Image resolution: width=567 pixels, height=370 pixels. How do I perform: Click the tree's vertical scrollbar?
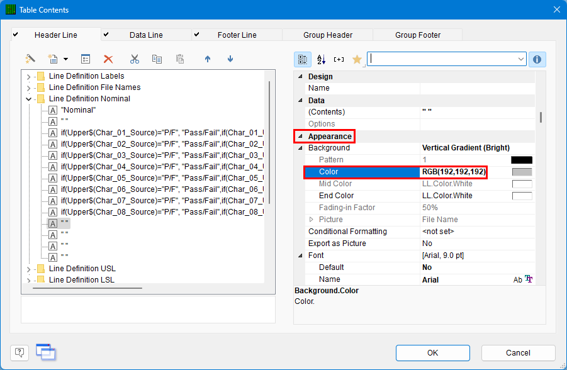click(x=269, y=142)
